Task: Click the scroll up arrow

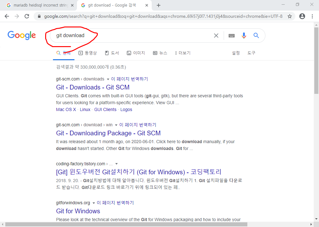Action: coord(316,25)
